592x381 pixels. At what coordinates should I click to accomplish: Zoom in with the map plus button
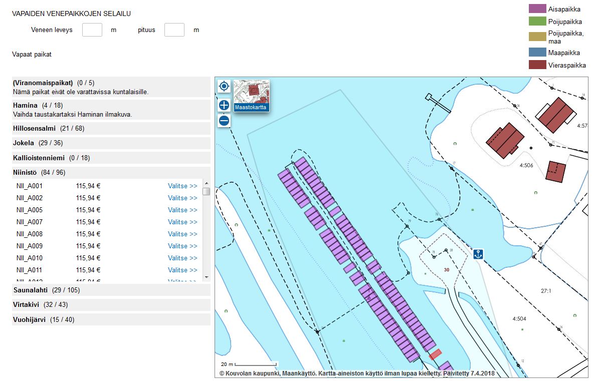224,105
